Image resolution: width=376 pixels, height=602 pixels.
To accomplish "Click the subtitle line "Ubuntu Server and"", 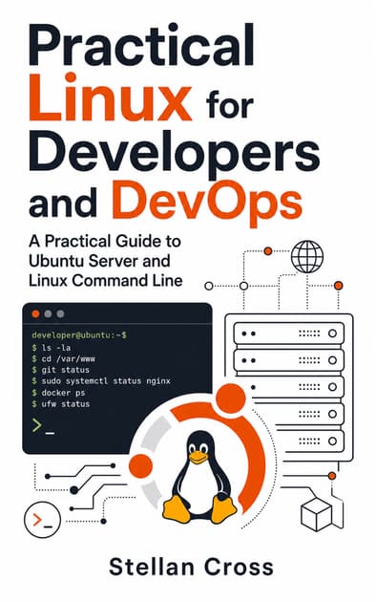I will point(99,261).
